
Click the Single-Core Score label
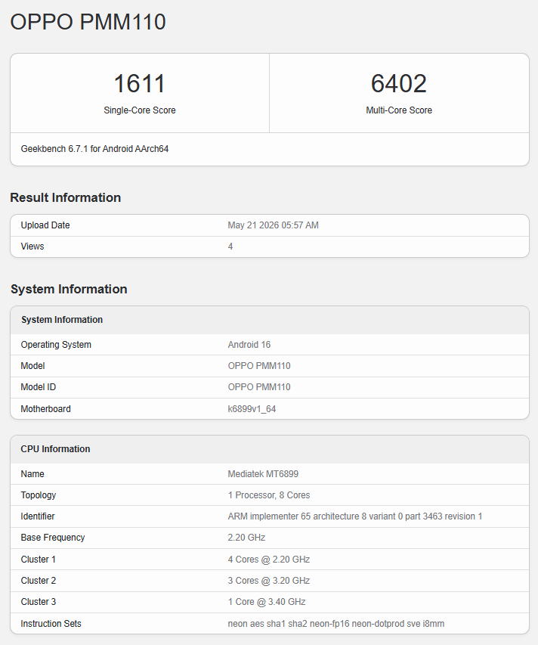coord(140,110)
